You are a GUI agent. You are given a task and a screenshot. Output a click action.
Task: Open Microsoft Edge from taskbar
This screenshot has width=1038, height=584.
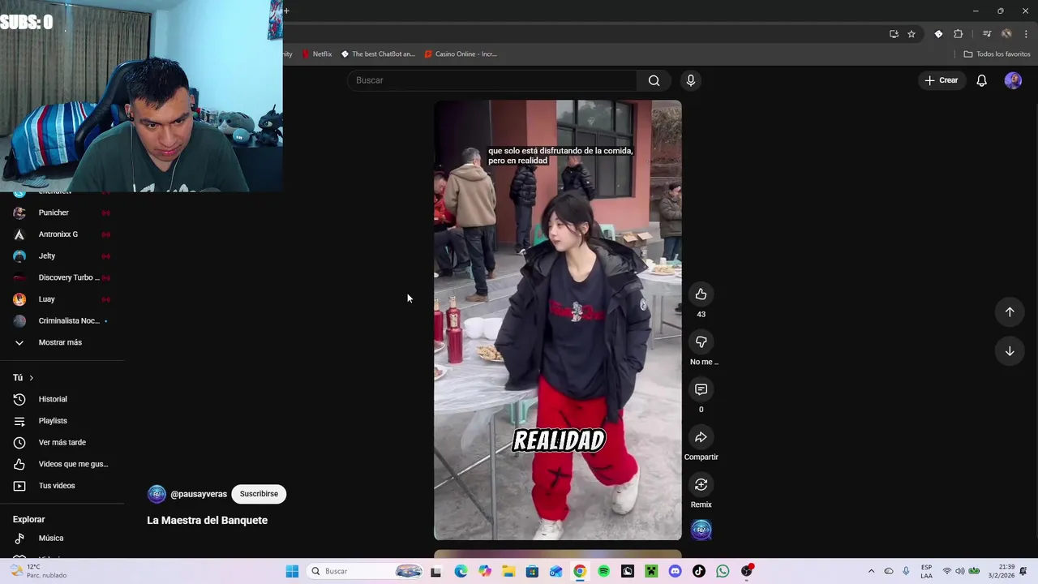coord(461,571)
